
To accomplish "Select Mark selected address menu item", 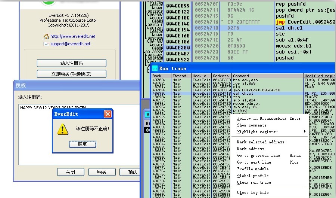I will (270, 142).
